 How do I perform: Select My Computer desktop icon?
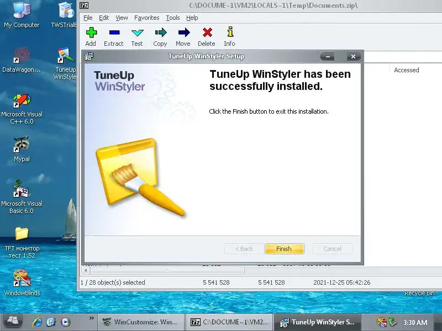pyautogui.click(x=22, y=15)
